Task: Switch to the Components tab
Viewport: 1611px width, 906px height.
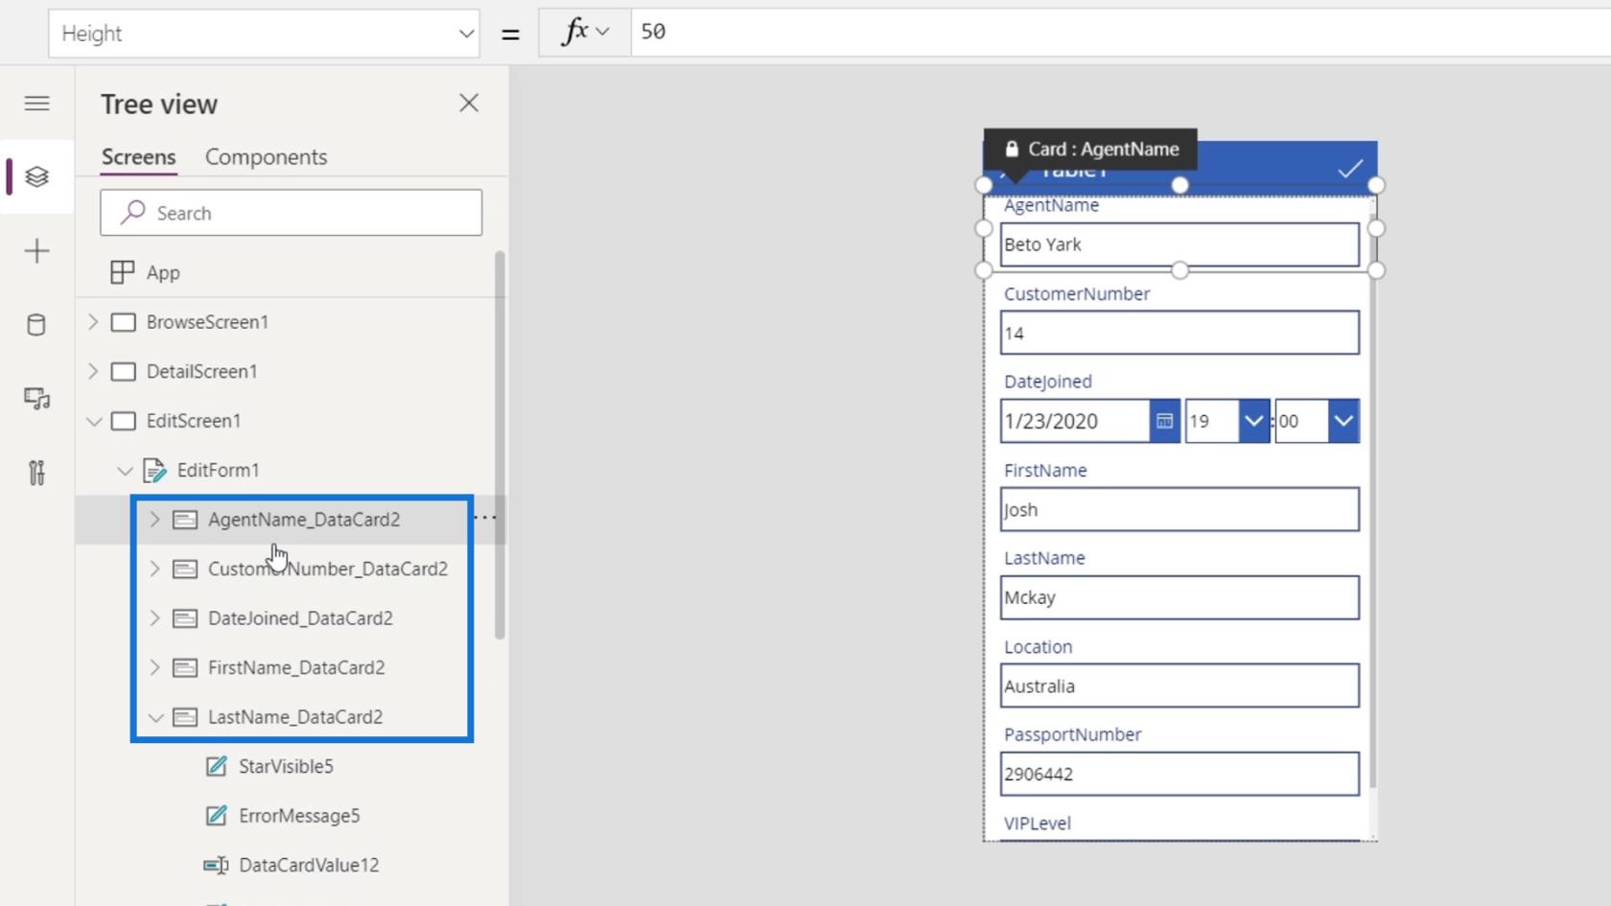Action: 266,157
